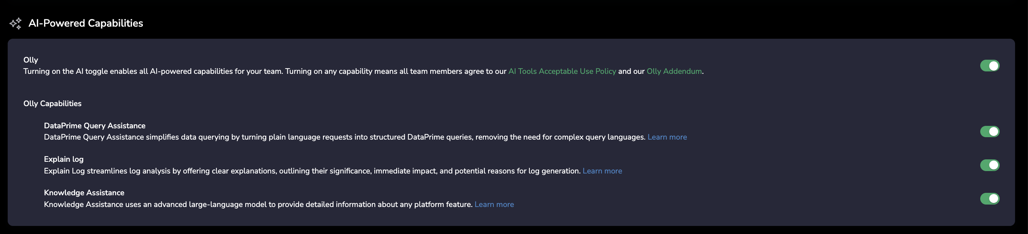Click the Olly Capabilities subheading
The image size is (1028, 234).
coord(52,104)
